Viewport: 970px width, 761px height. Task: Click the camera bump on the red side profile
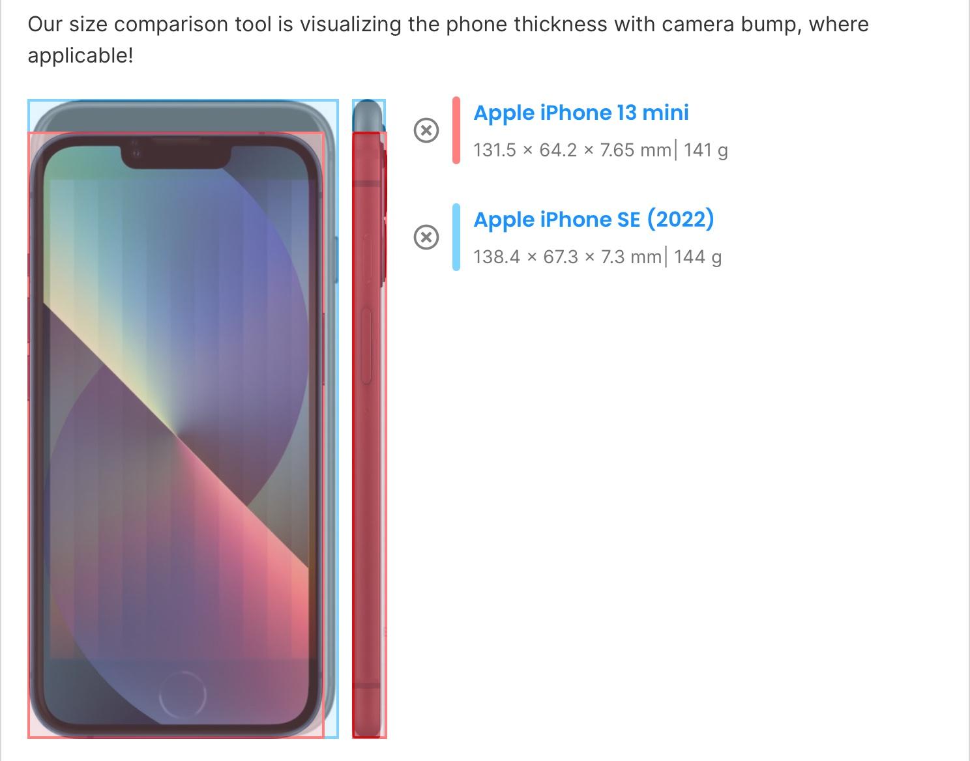[384, 218]
